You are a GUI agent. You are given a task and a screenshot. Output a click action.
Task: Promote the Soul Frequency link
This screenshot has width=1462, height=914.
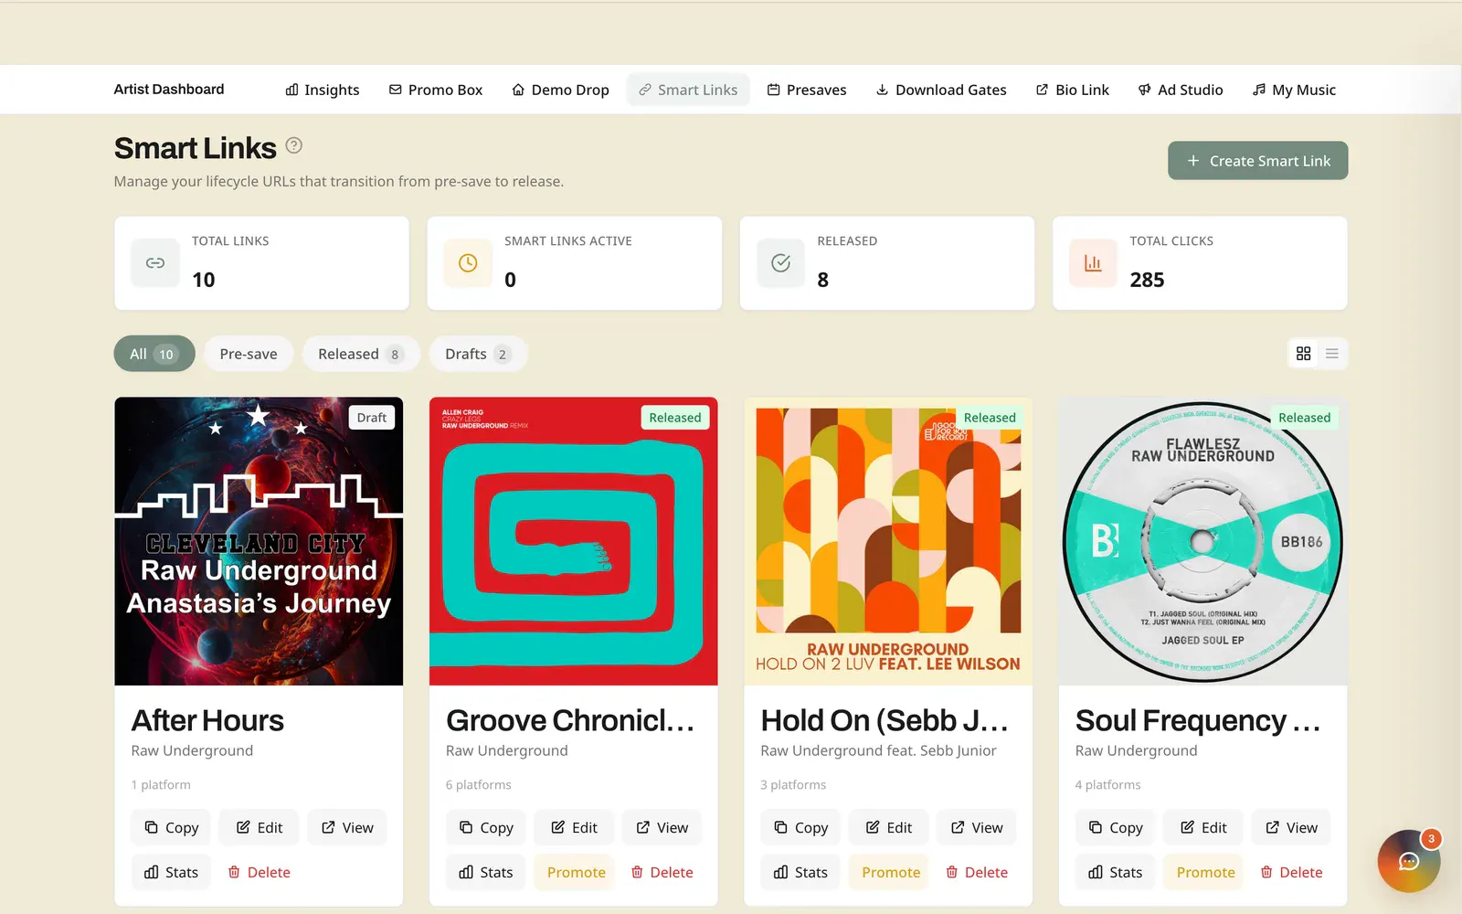[1205, 872]
